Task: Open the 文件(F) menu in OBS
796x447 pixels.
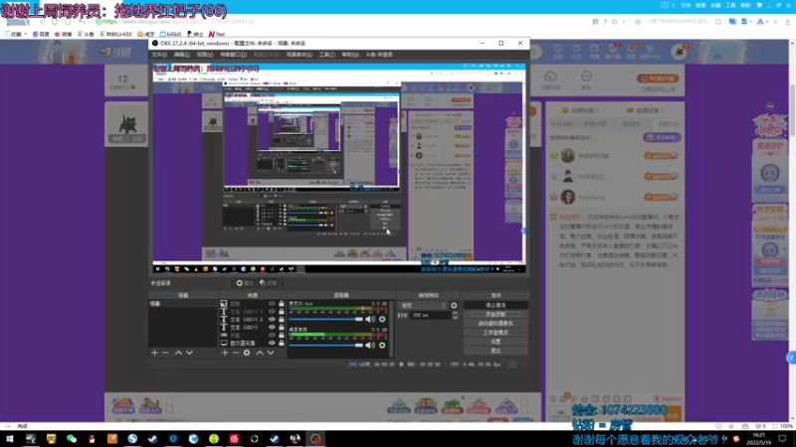Action: 159,55
